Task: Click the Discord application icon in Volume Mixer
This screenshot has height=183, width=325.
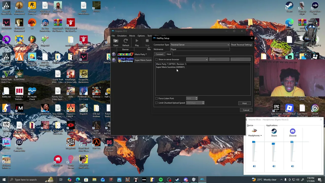Action: pyautogui.click(x=292, y=131)
